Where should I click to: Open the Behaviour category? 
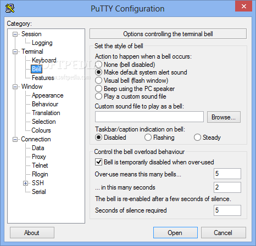45,104
